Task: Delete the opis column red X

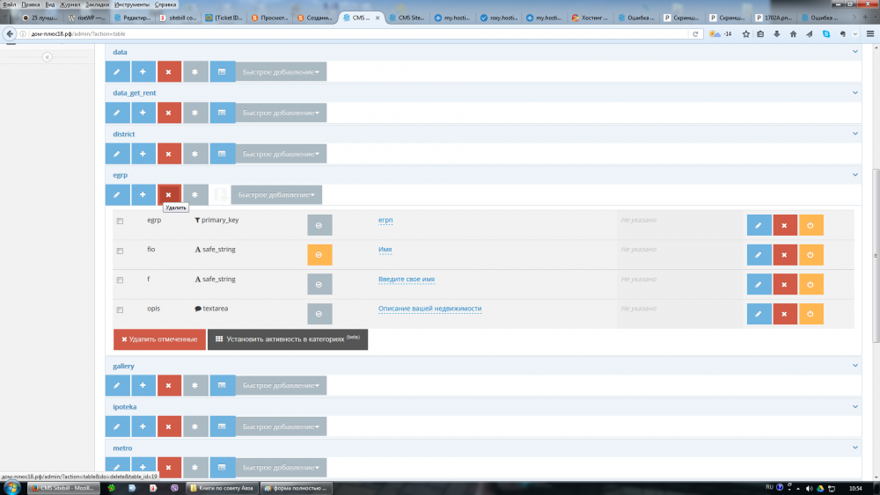Action: [785, 314]
